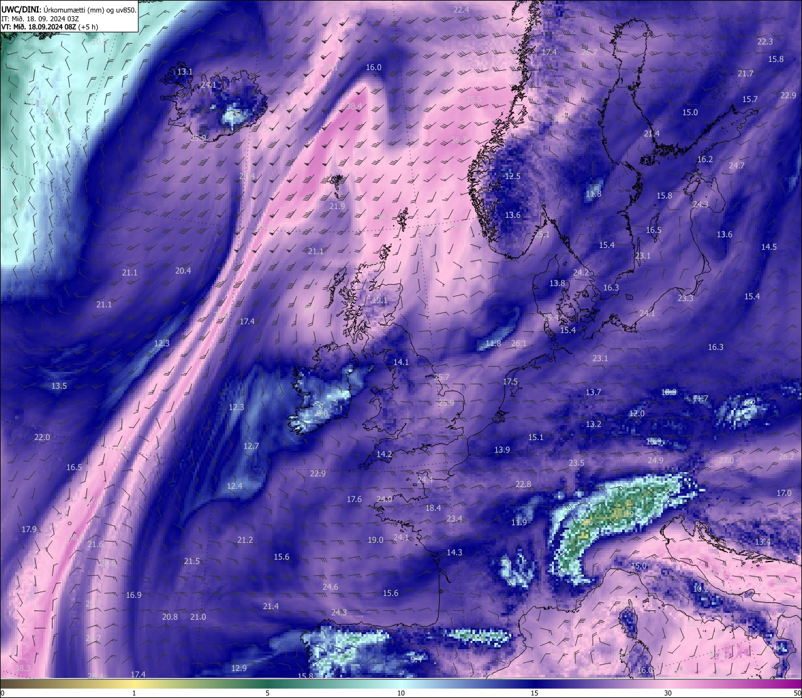Click the color scale tick labeled 30

(x=668, y=693)
